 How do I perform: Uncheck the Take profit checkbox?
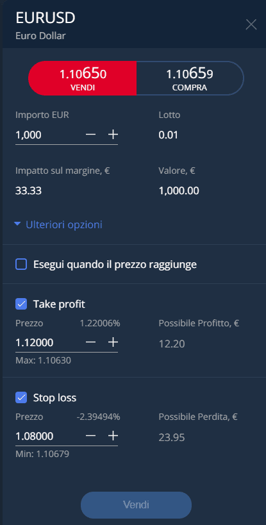tap(21, 304)
